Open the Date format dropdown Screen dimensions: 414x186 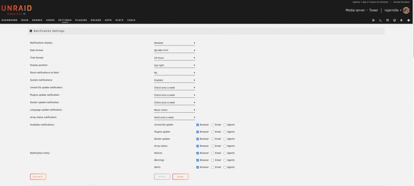175,50
